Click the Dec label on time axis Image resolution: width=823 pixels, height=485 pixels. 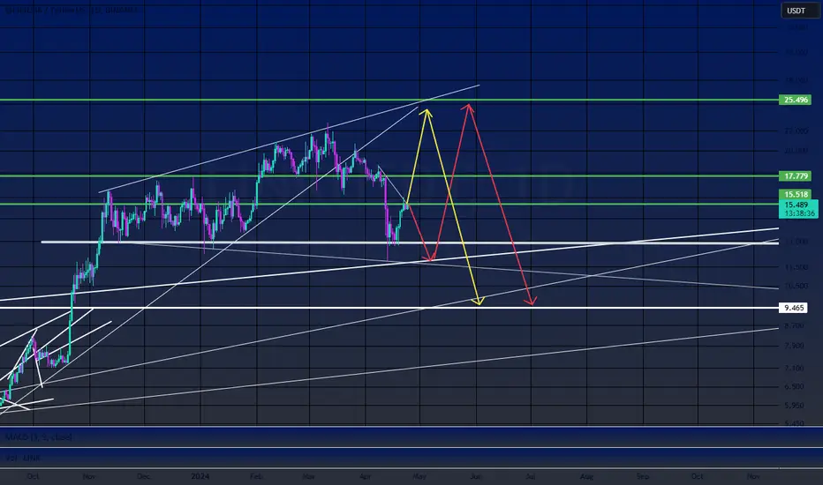143,476
